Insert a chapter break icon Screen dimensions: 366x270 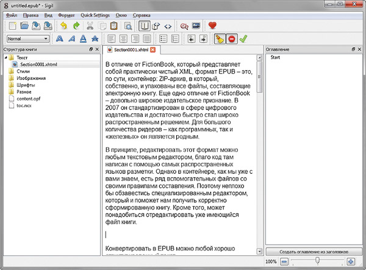point(184,26)
